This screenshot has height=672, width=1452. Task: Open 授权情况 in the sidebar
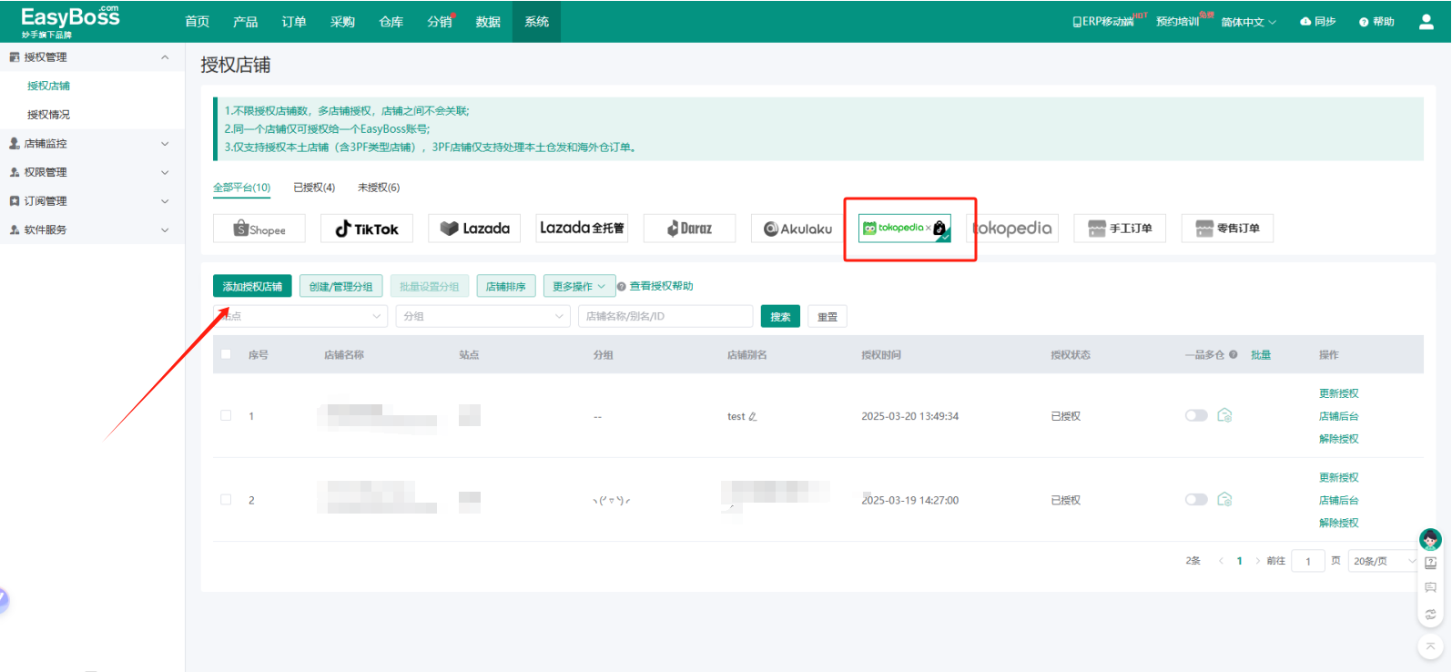(x=48, y=115)
